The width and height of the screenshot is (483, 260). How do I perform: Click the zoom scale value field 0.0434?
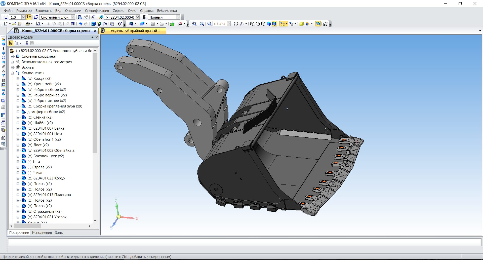point(219,24)
